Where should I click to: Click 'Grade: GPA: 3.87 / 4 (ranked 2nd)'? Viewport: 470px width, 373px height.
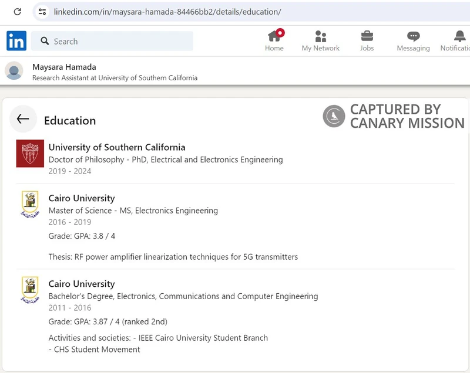tap(108, 321)
